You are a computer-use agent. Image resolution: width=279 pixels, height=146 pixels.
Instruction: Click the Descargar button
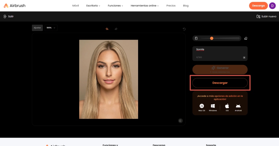pyautogui.click(x=220, y=83)
